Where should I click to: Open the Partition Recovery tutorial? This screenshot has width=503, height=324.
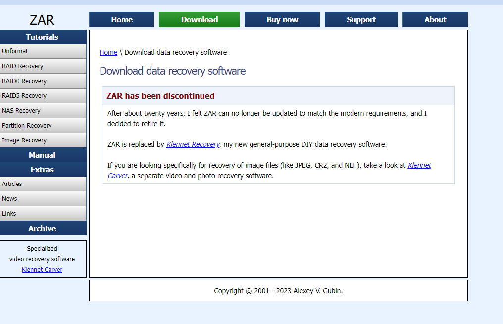click(43, 125)
